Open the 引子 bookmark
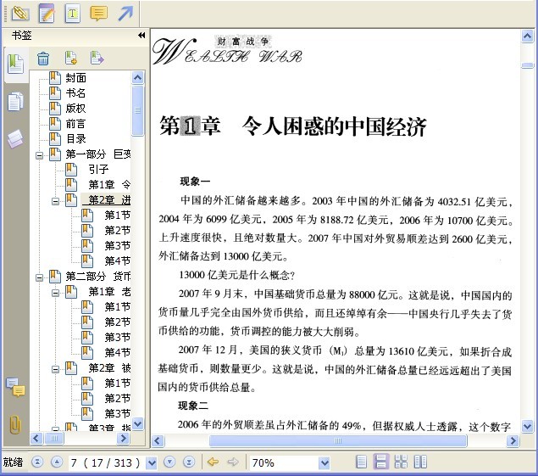The width and height of the screenshot is (538, 476). click(x=98, y=170)
